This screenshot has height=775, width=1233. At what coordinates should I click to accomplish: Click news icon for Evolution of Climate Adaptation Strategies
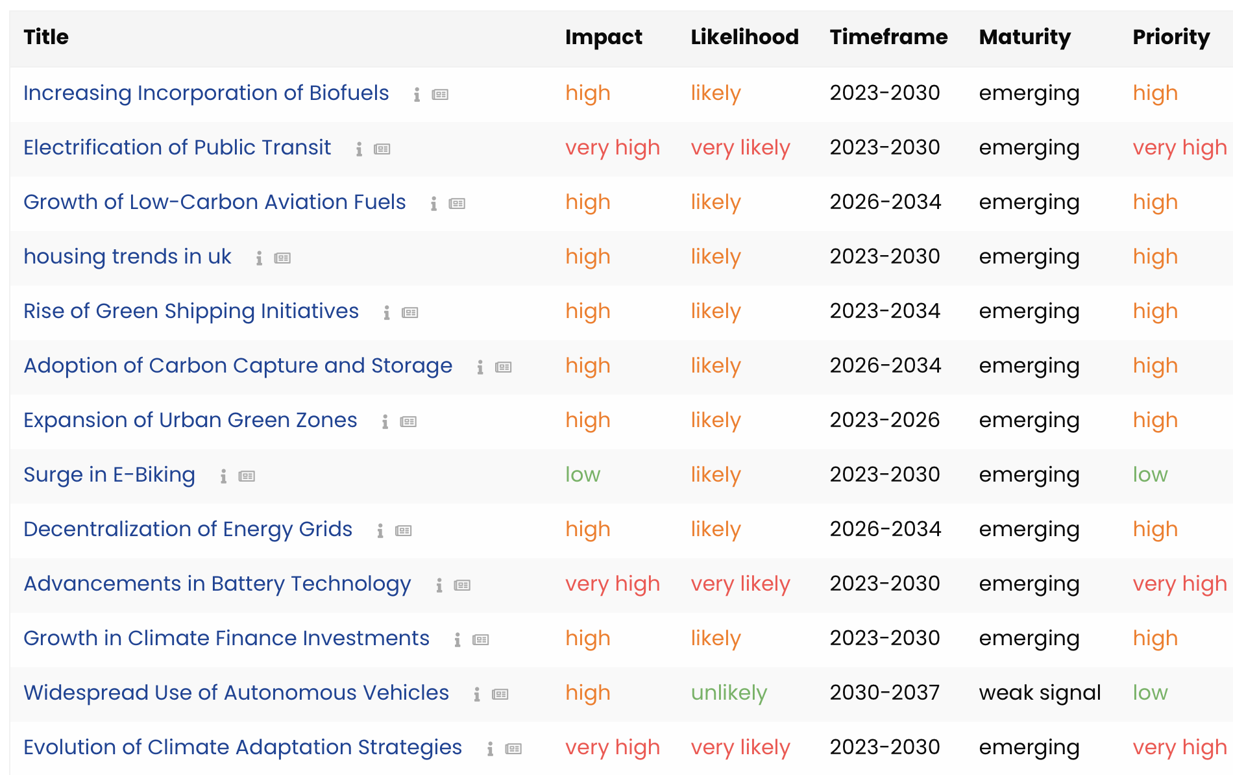[x=513, y=749]
